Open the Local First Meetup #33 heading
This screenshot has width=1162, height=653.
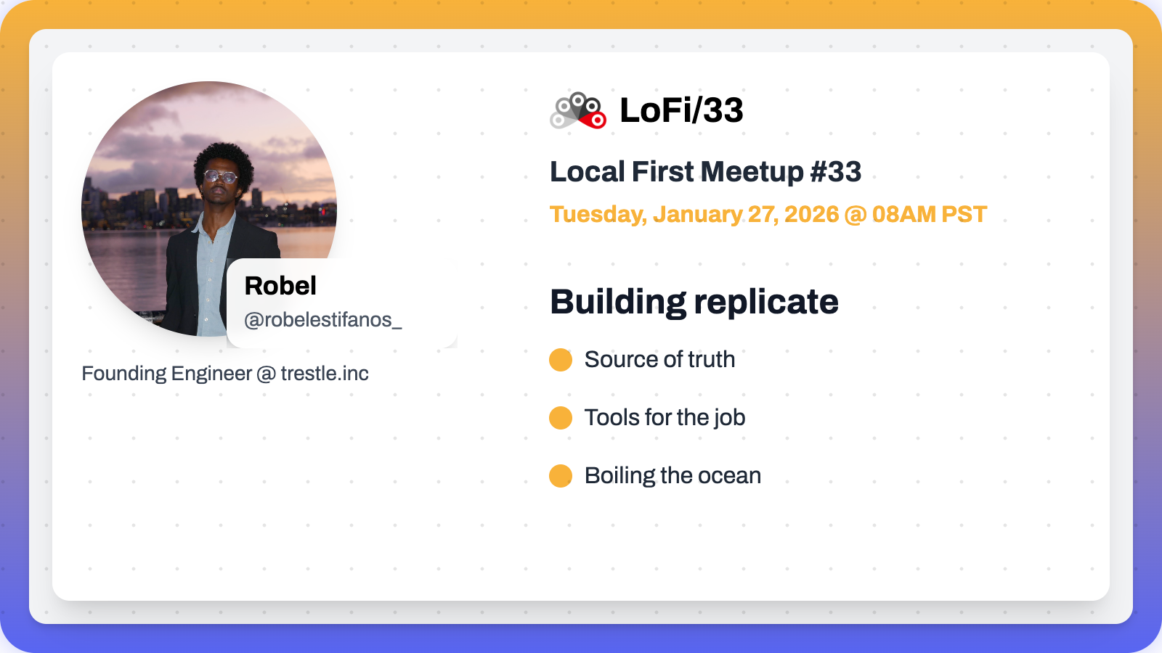pos(705,172)
